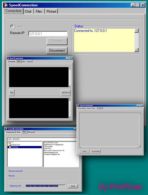
Task: Open the Picture tab in main window
Action: pyautogui.click(x=51, y=11)
